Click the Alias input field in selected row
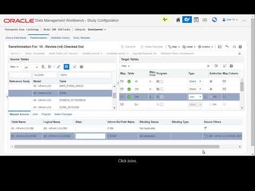This screenshot has width=255, height=191. [90, 136]
